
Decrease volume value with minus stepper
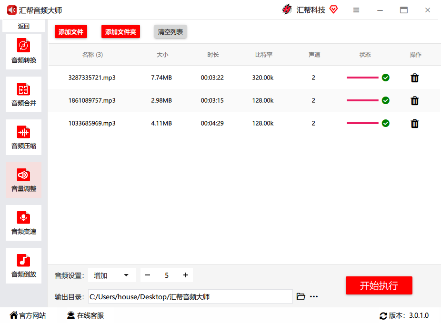pos(148,275)
